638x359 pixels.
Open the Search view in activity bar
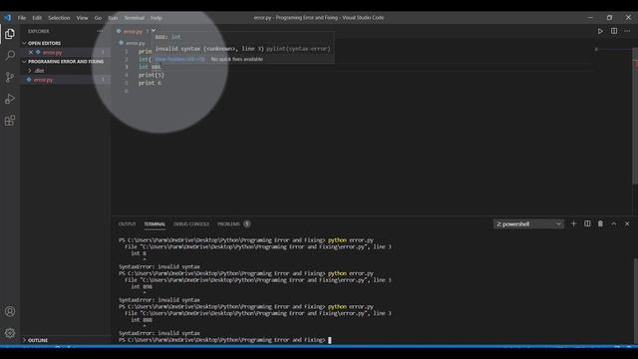point(10,56)
